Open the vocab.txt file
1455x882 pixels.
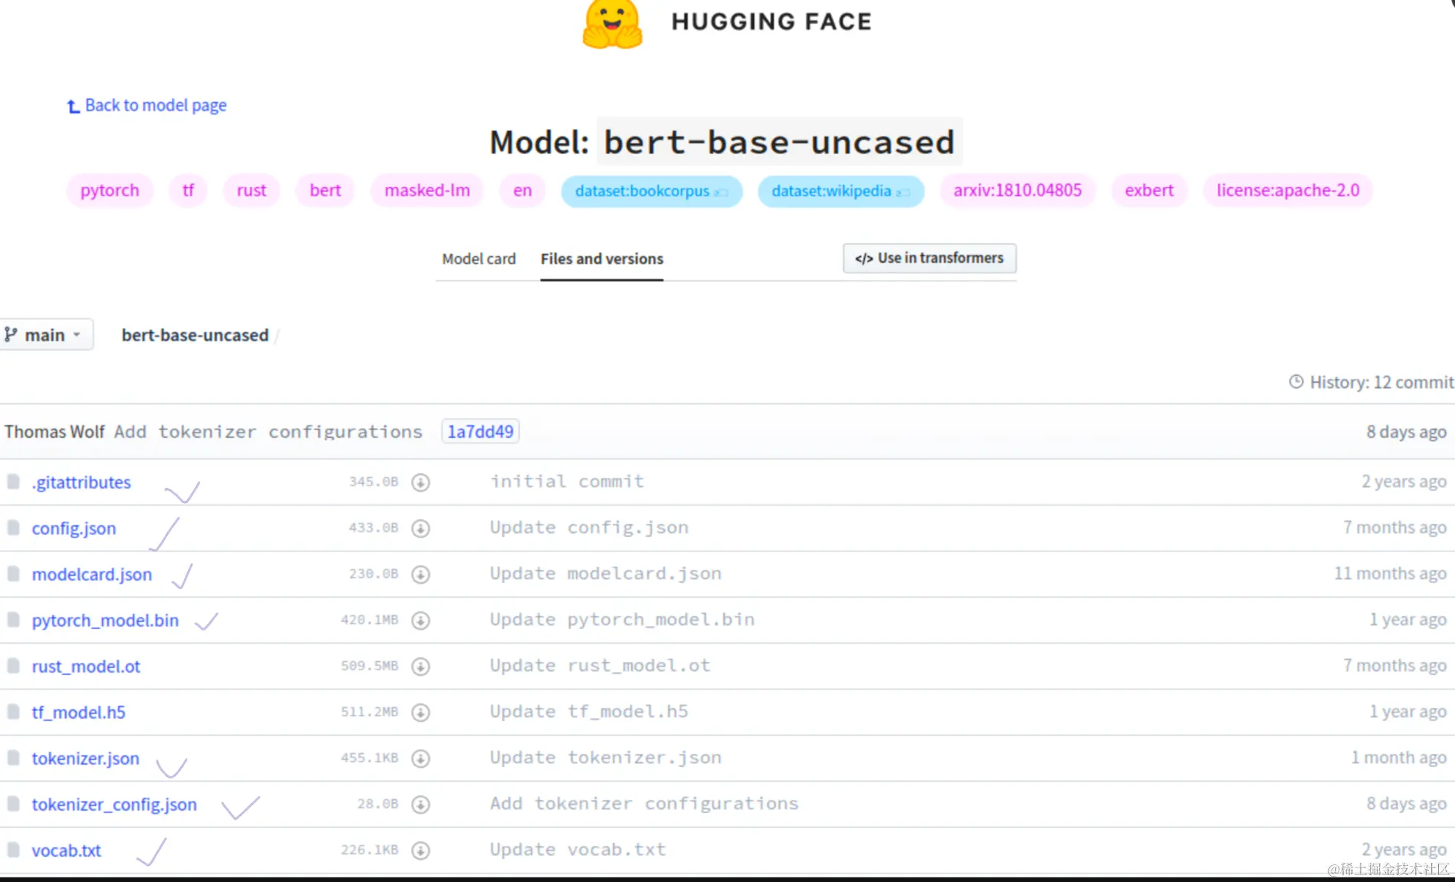[66, 851]
